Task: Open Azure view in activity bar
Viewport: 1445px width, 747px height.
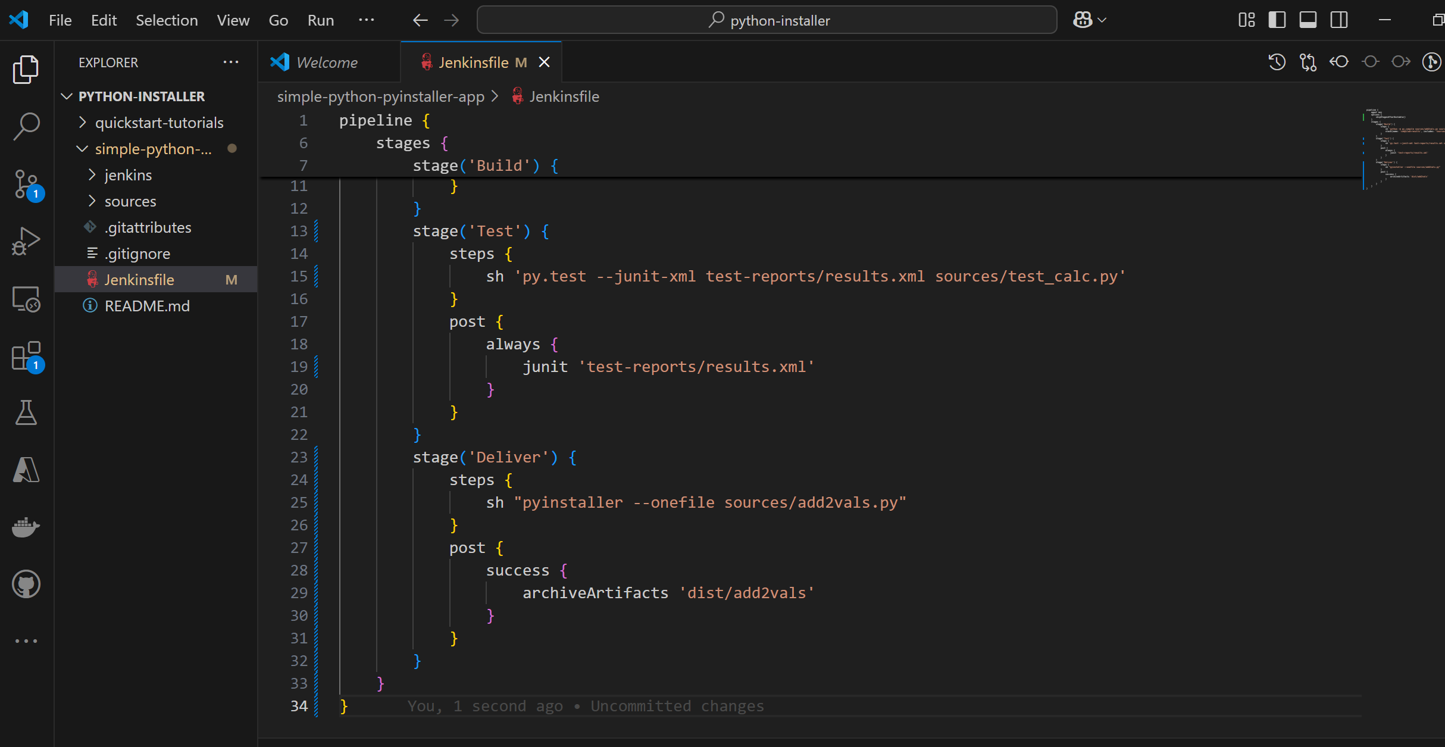Action: click(26, 470)
